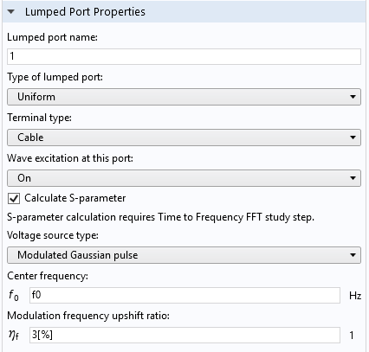Click the Hz unit label
The height and width of the screenshot is (352, 369).
pyautogui.click(x=355, y=296)
